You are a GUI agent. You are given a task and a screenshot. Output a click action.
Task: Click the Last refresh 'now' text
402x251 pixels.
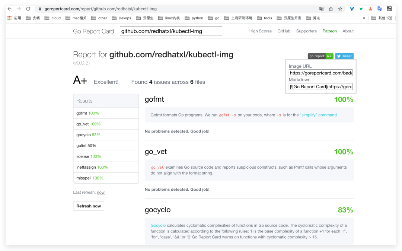pyautogui.click(x=100, y=193)
